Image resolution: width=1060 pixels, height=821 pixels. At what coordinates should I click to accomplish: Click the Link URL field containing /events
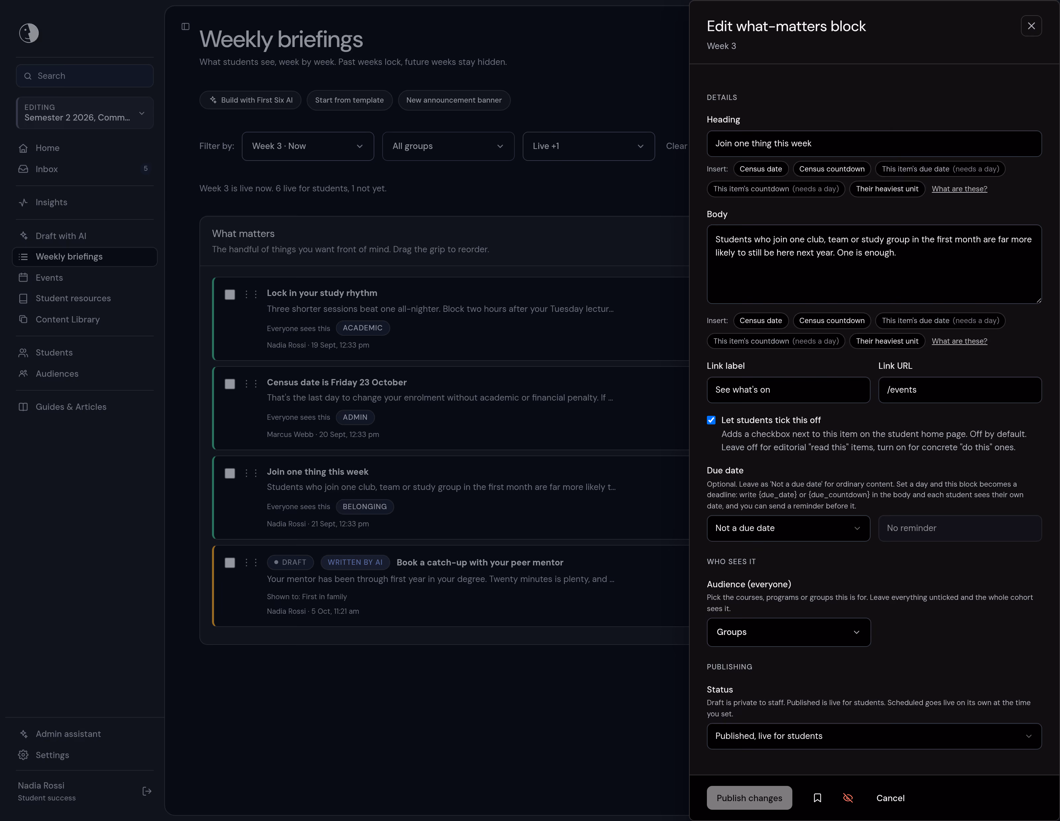click(x=960, y=389)
